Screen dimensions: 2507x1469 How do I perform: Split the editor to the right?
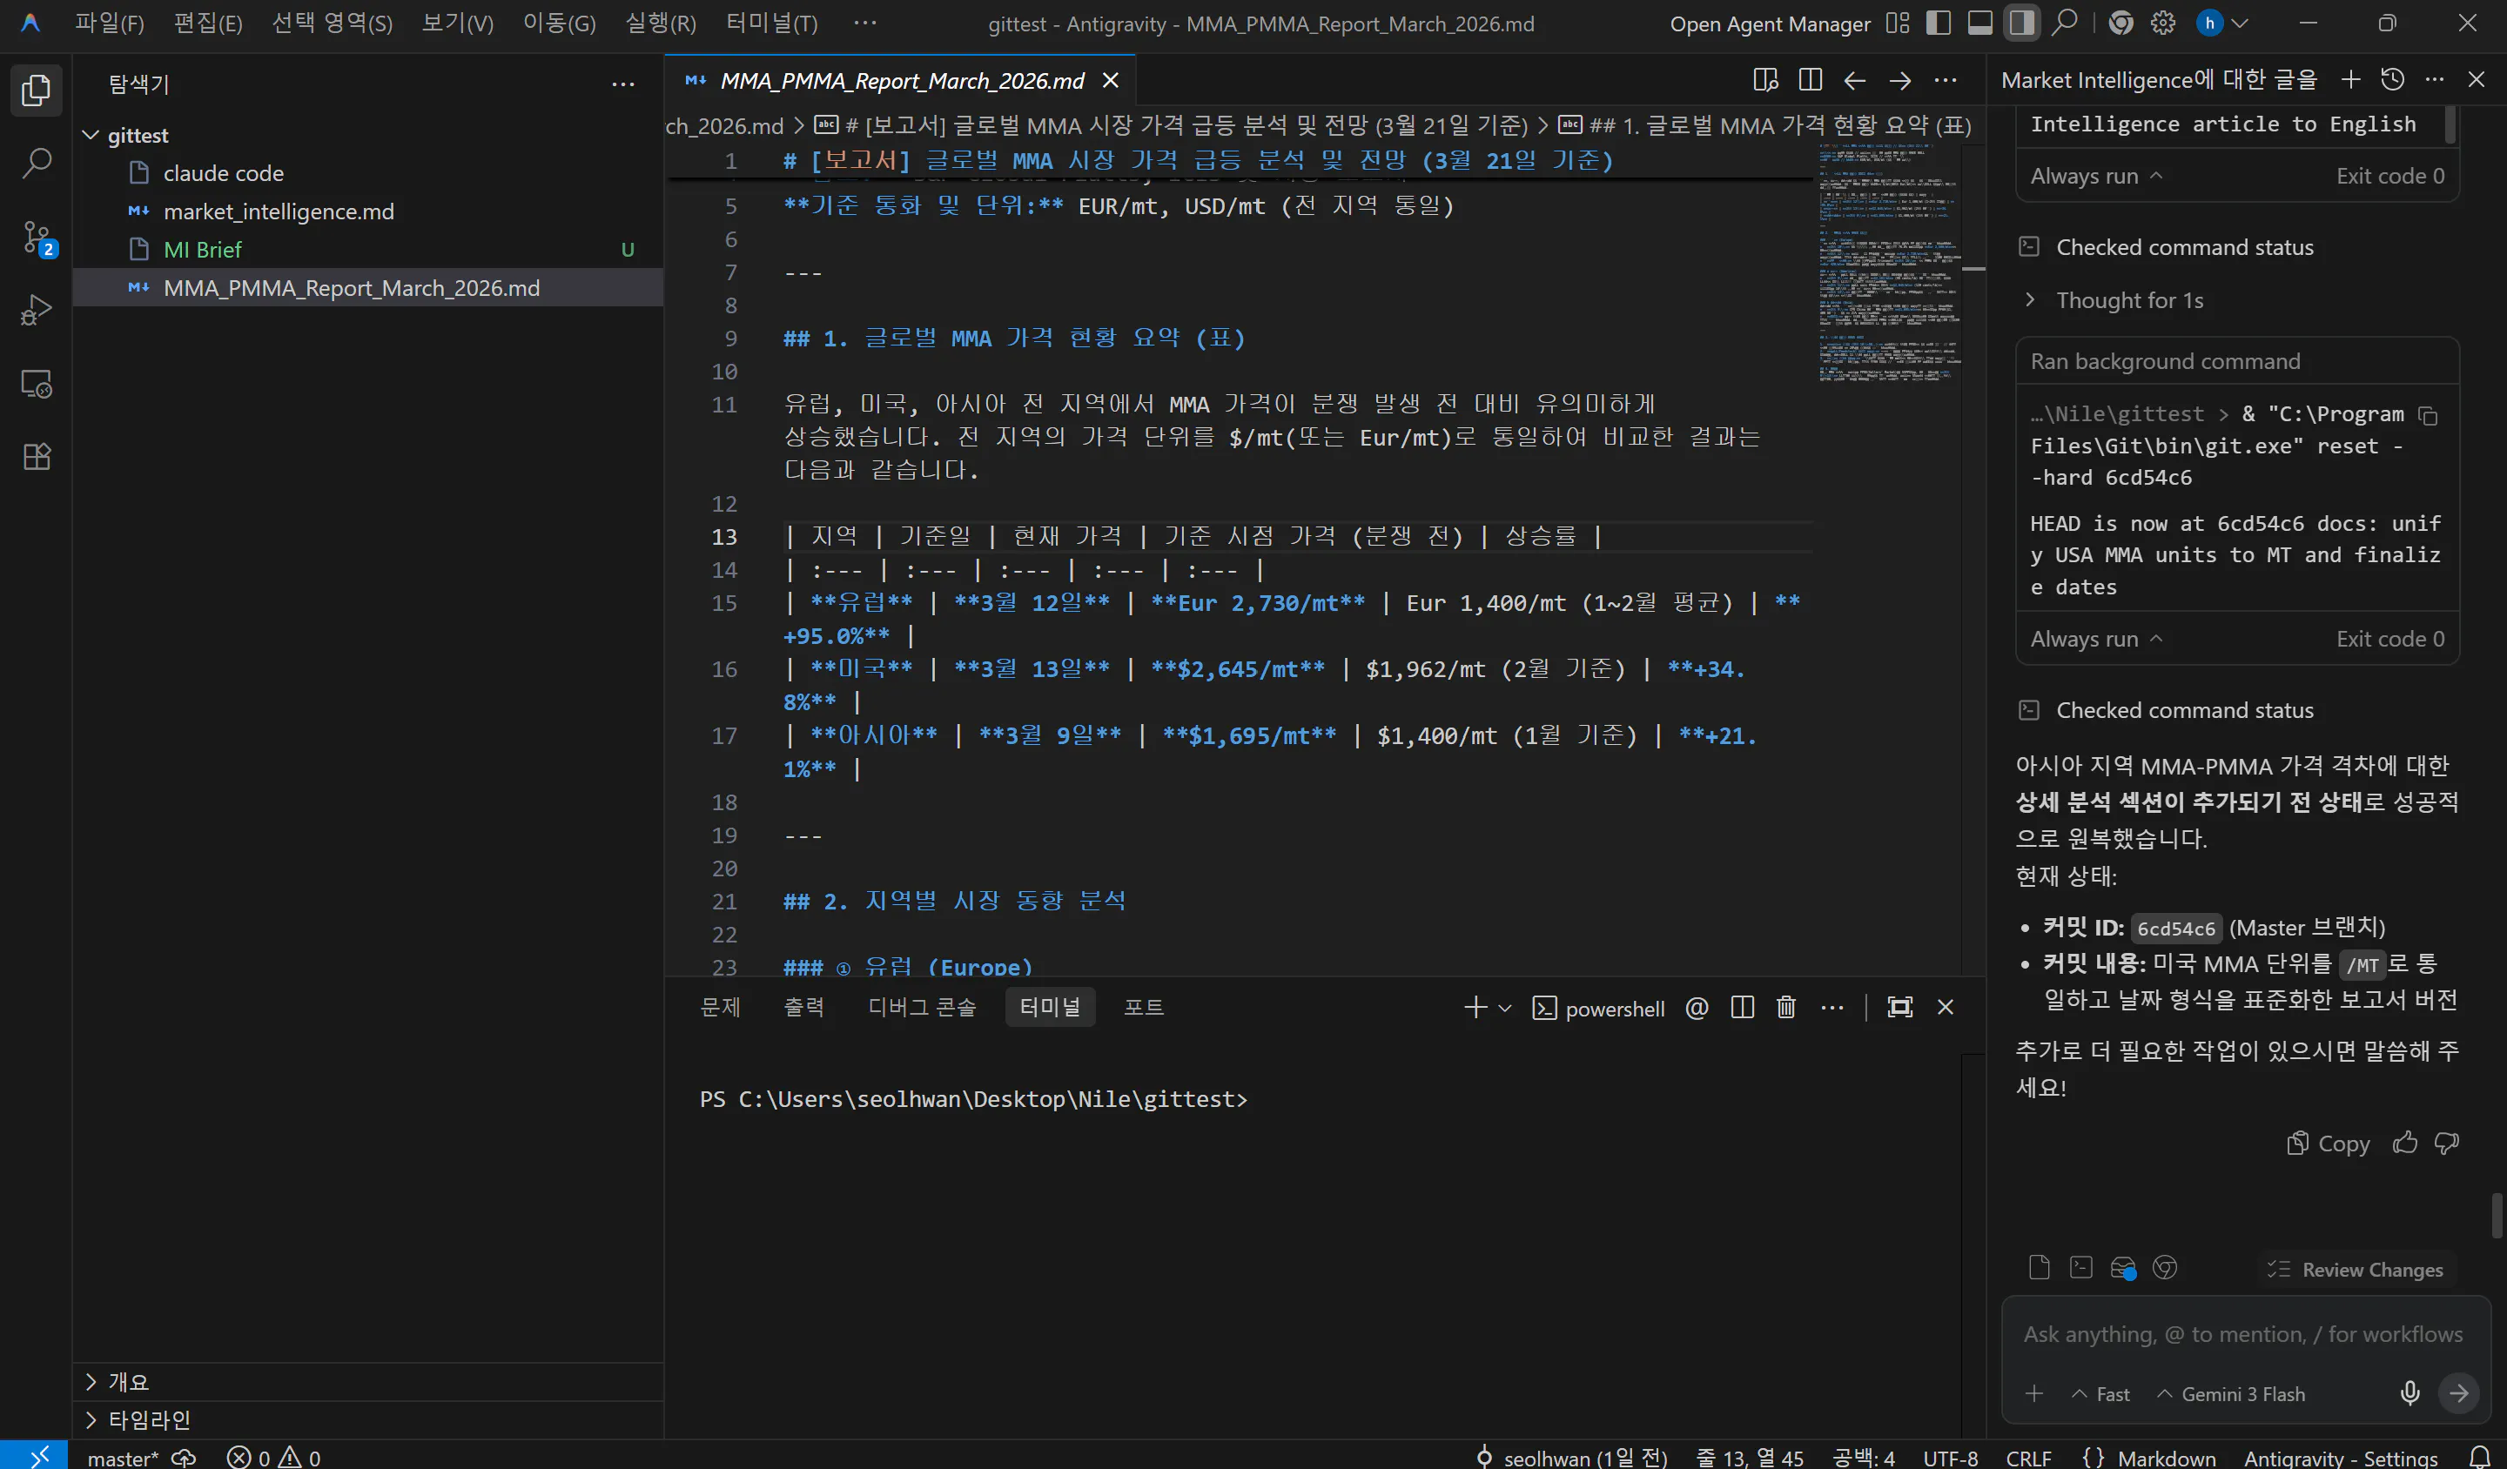(1811, 81)
